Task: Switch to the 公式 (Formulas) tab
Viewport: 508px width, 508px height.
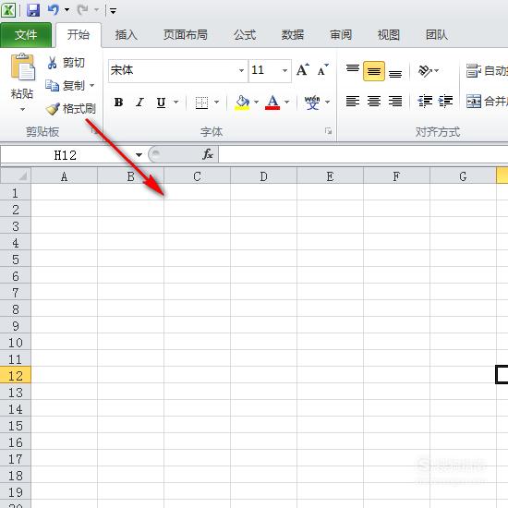Action: click(245, 35)
